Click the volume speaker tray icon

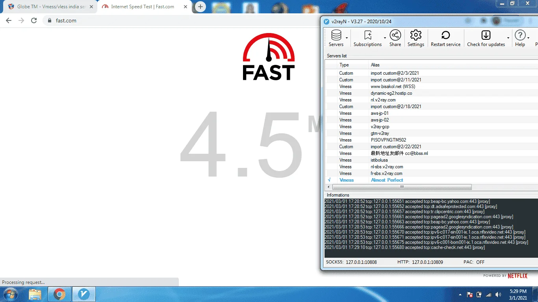pos(498,295)
